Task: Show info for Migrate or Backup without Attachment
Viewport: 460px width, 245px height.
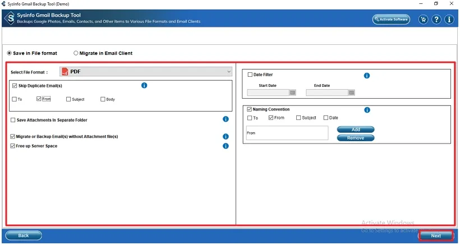Action: coord(226,137)
